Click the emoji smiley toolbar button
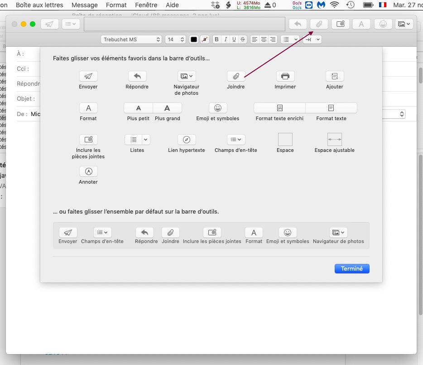 (x=383, y=24)
